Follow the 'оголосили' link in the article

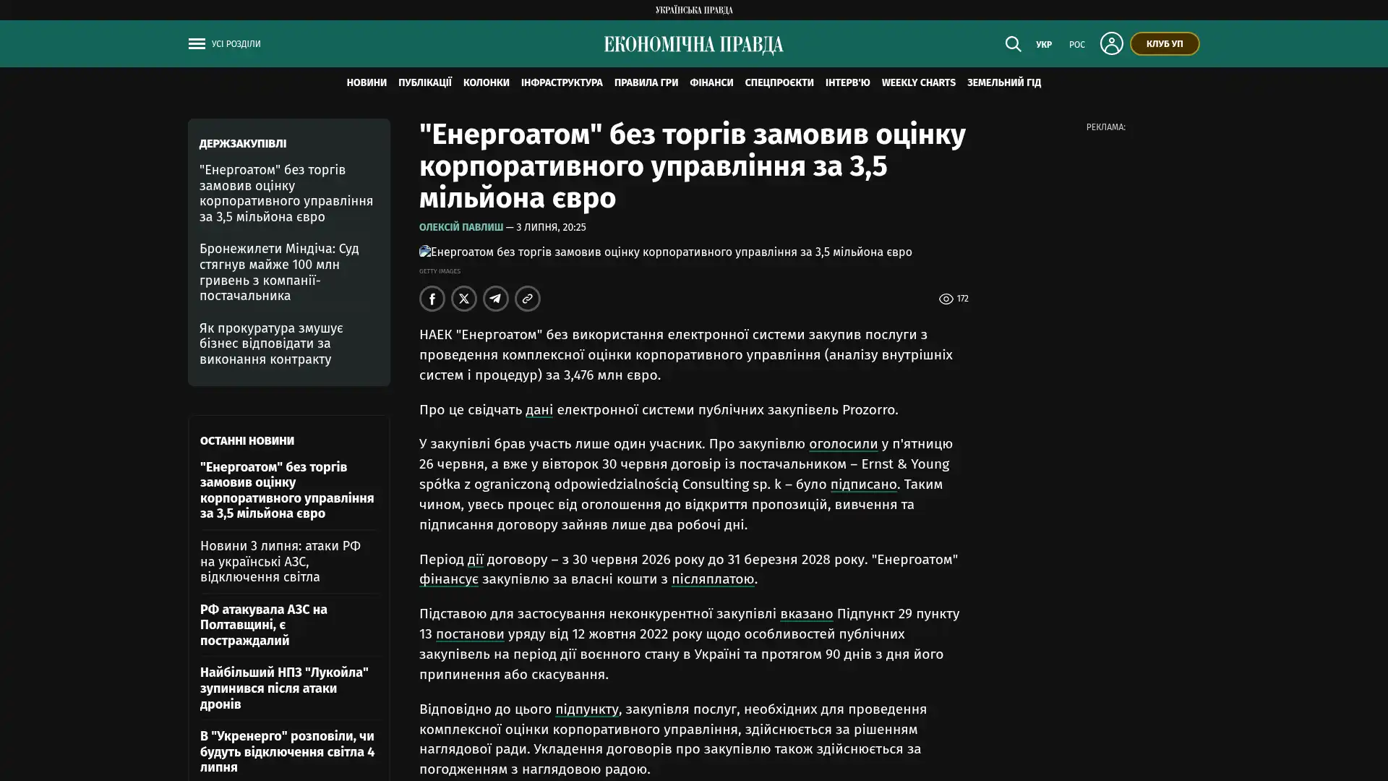[x=844, y=444]
